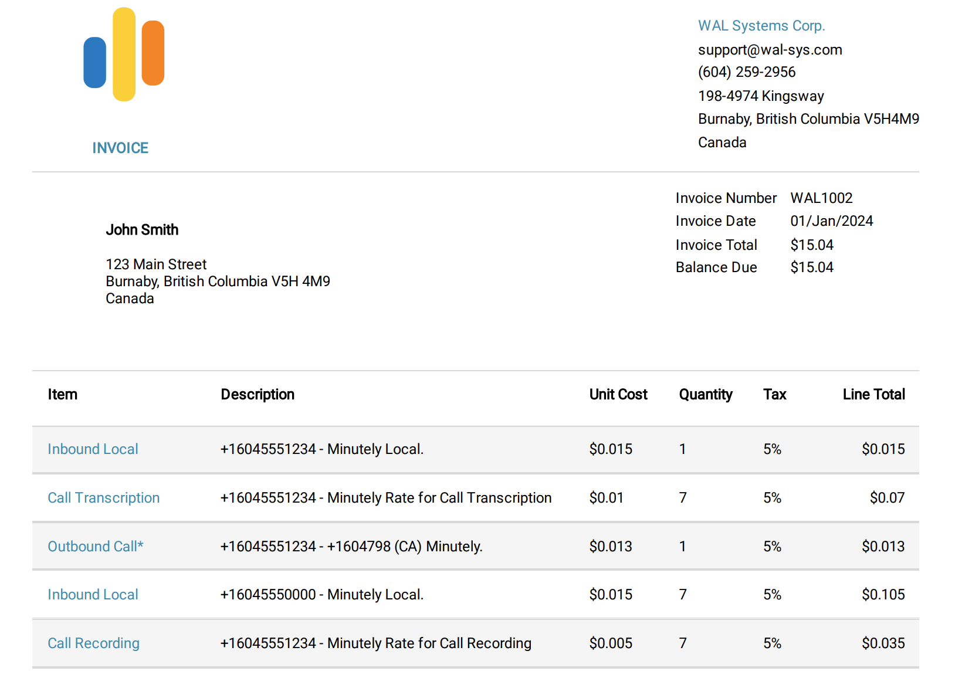Select the invoice number WAL1002
The height and width of the screenshot is (678, 955).
point(822,198)
